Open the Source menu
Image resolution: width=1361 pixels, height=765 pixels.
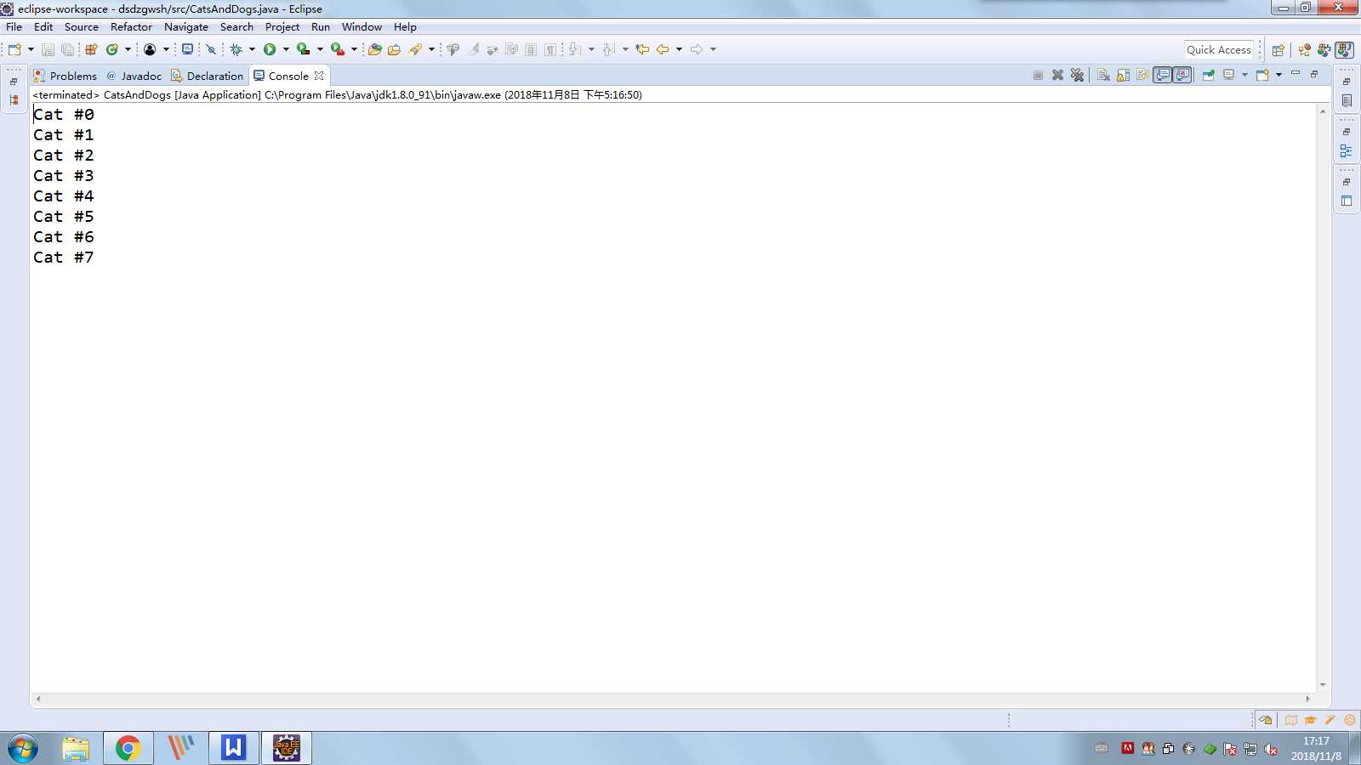[x=82, y=27]
